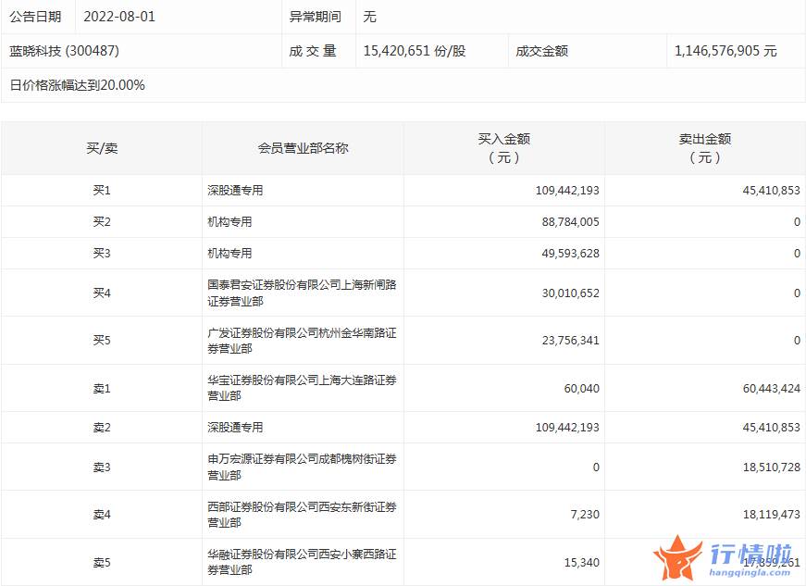Select the 卖1 row label
The width and height of the screenshot is (806, 586).
[102, 389]
